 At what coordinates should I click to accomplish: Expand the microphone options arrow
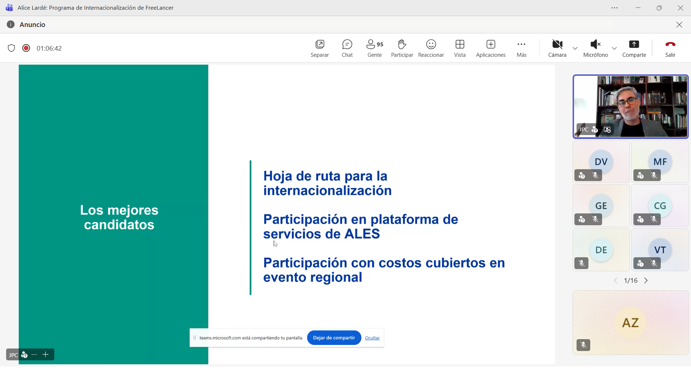pyautogui.click(x=614, y=48)
